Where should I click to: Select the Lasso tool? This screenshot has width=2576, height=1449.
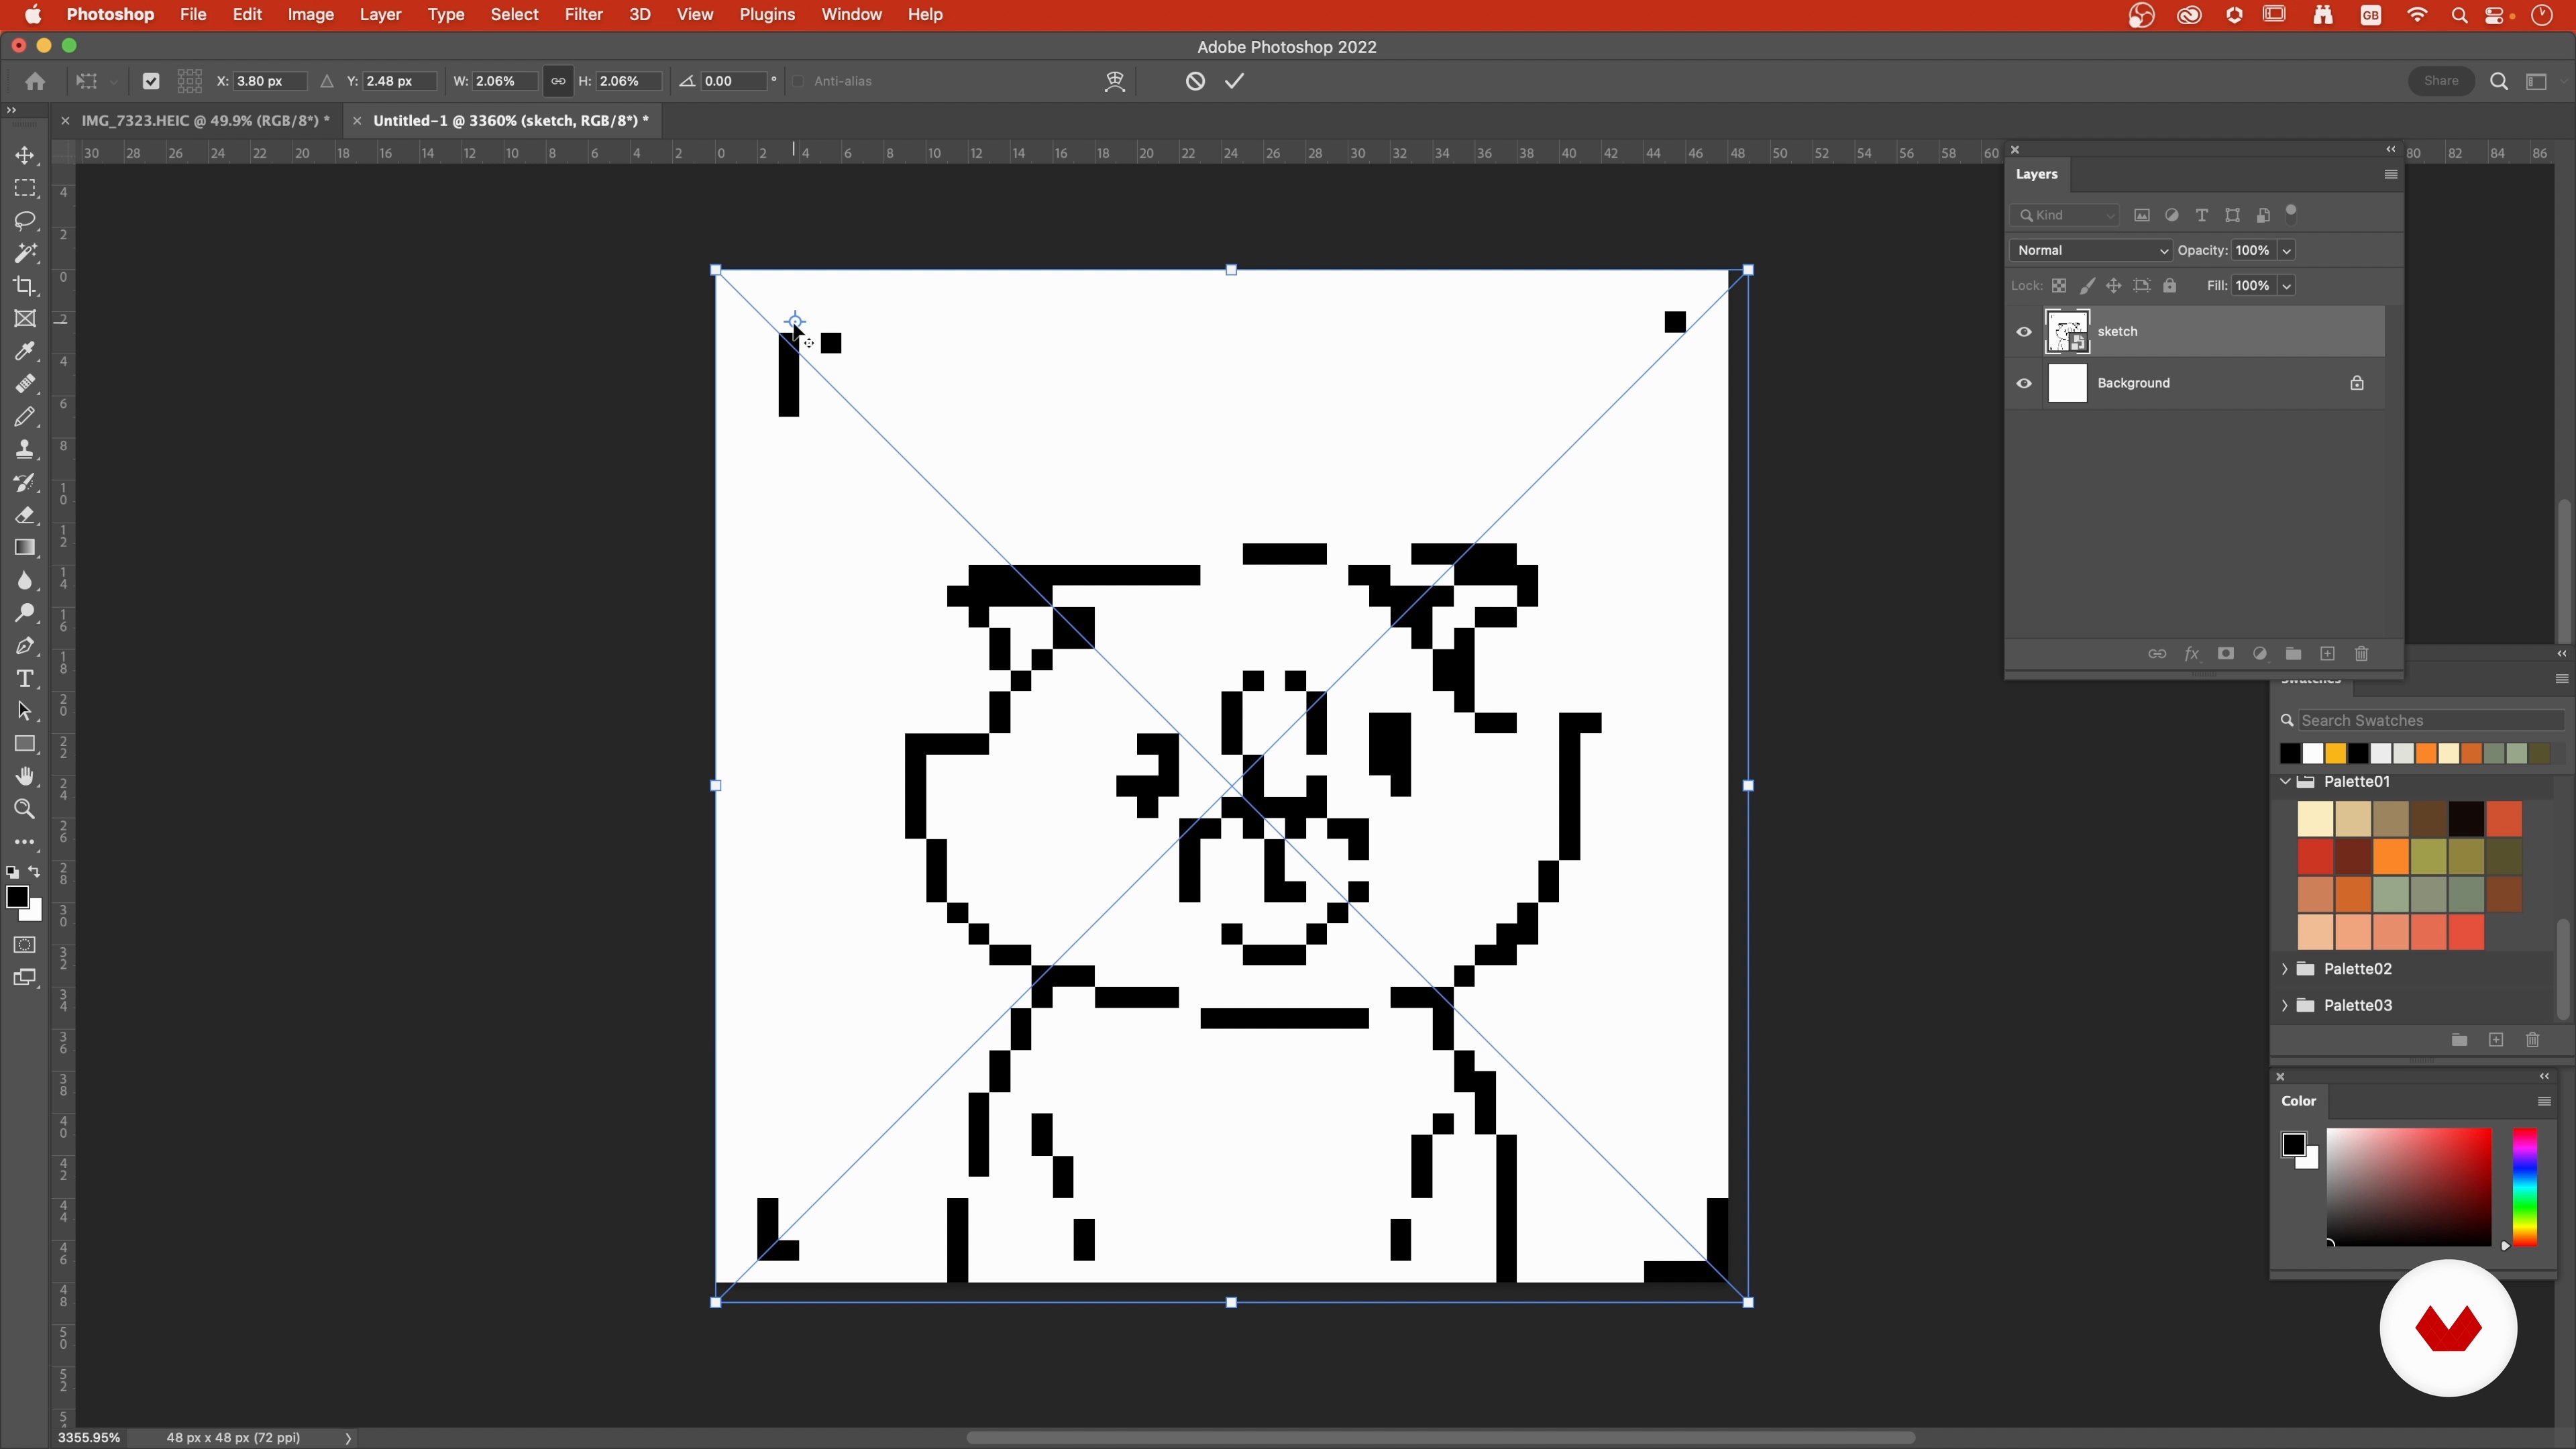click(x=25, y=220)
